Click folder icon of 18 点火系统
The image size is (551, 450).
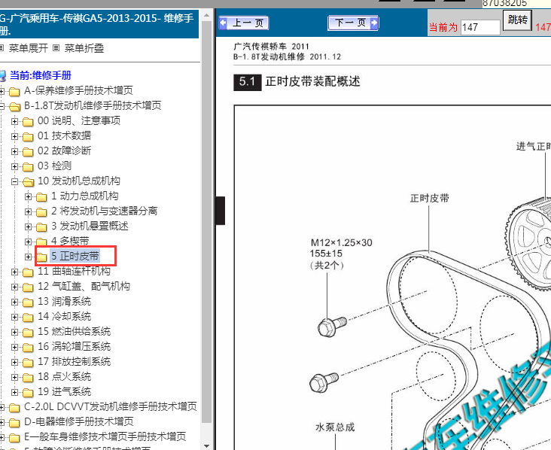pos(28,378)
